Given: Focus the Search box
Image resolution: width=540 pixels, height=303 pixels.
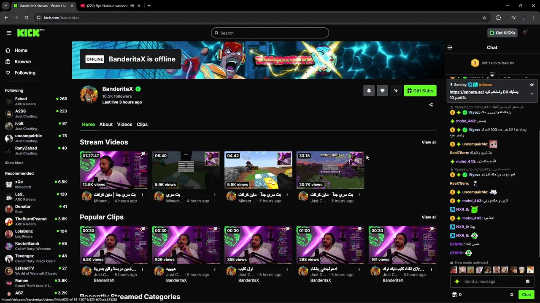Looking at the screenshot, I should tap(270, 33).
